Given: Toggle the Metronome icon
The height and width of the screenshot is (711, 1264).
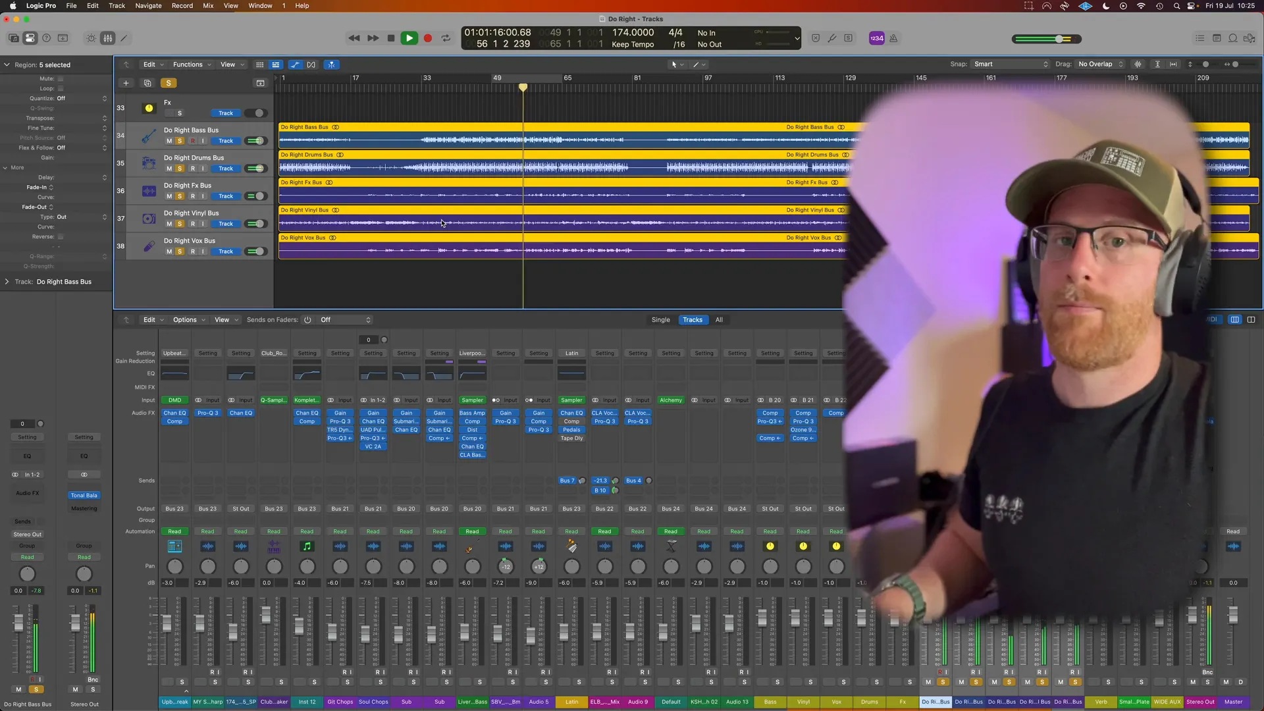Looking at the screenshot, I should point(893,38).
